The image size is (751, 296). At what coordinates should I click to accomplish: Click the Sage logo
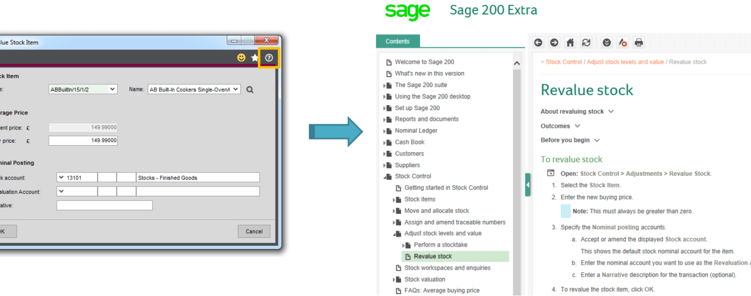[407, 11]
